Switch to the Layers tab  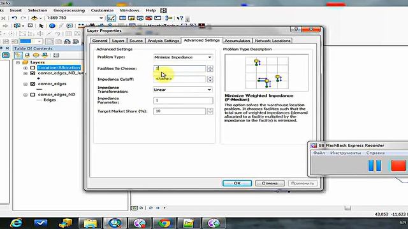(x=118, y=41)
